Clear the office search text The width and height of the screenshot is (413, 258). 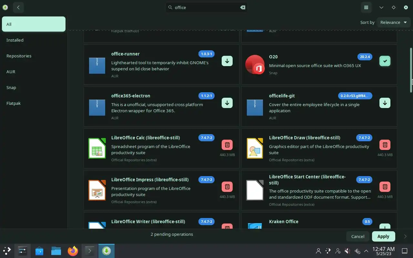pos(243,7)
